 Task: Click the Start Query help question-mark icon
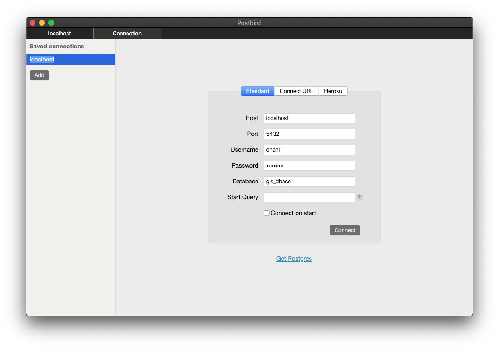click(x=359, y=197)
